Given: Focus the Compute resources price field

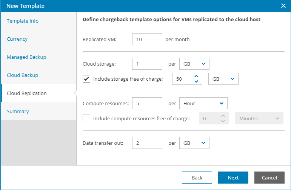Looking at the screenshot, I should coord(147,103).
